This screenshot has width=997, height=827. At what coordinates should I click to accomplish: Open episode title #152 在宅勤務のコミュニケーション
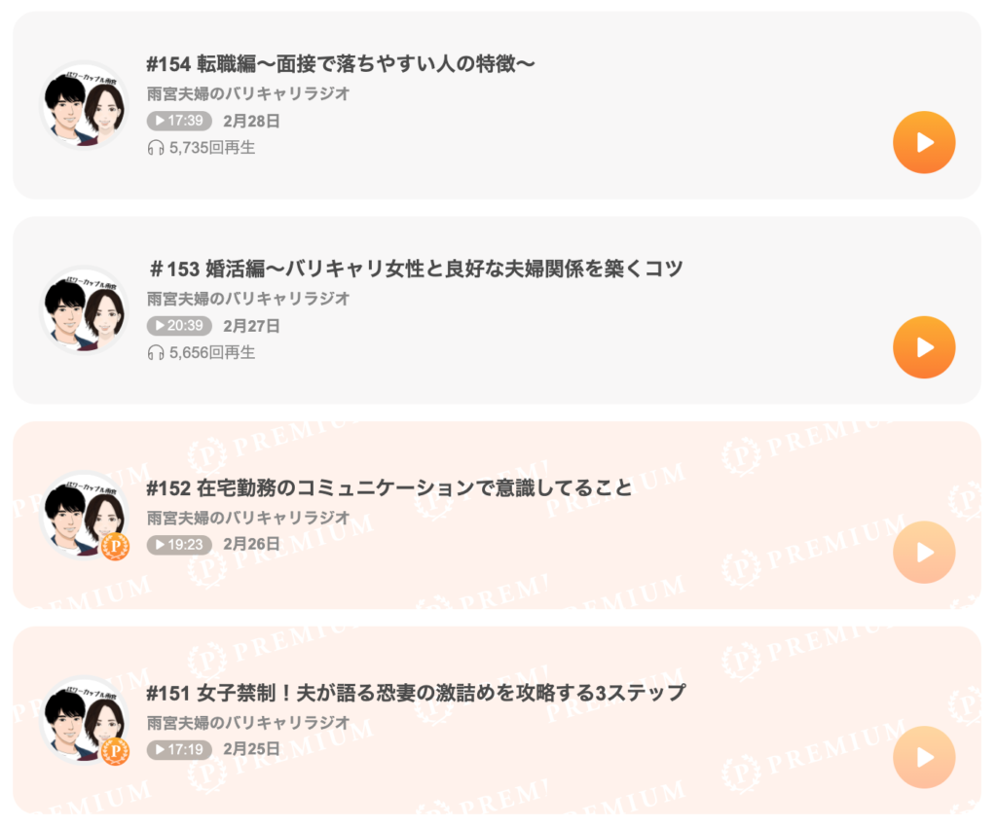tap(389, 487)
